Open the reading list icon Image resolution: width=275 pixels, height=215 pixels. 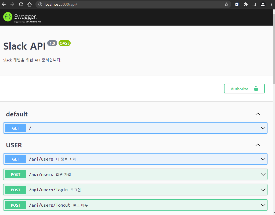254,4
